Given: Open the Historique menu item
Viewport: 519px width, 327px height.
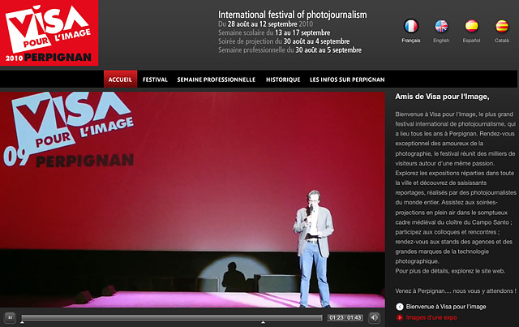Looking at the screenshot, I should coord(283,80).
